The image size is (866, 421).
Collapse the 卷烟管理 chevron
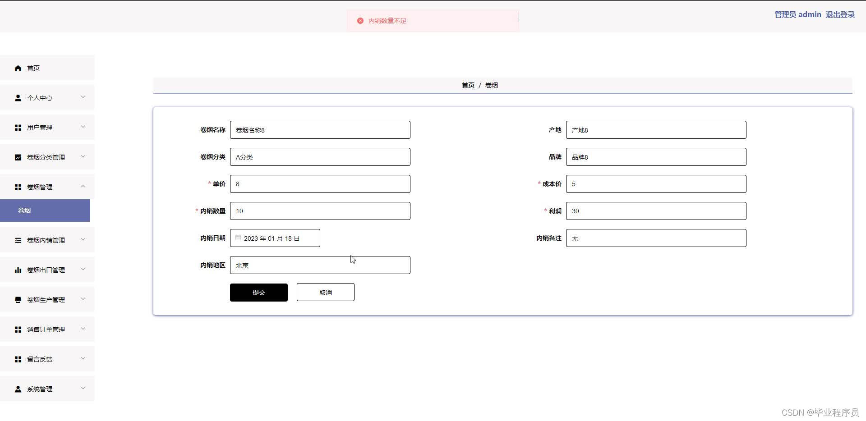83,186
